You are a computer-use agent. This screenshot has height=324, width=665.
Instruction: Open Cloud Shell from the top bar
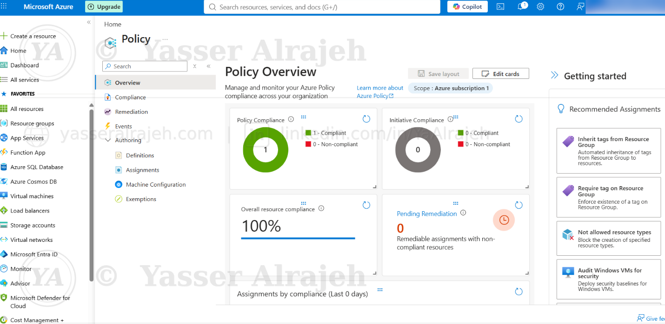click(500, 7)
